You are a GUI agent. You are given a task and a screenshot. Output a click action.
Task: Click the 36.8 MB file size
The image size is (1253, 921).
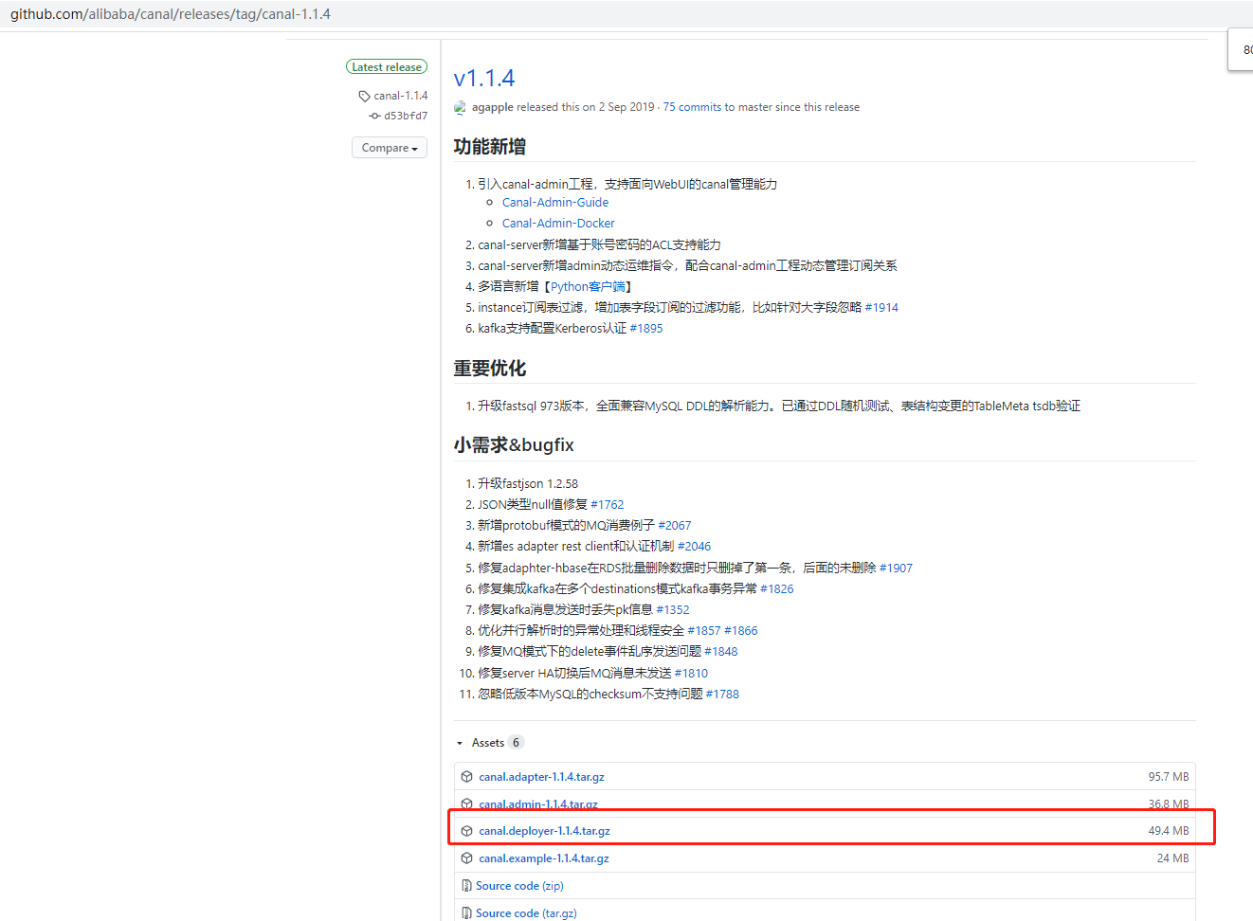pos(1169,804)
